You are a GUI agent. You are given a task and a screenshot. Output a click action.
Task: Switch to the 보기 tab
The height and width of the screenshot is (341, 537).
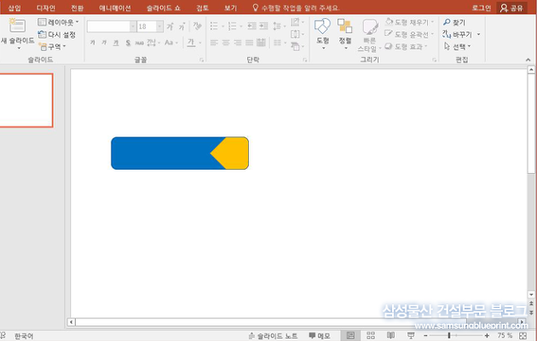pyautogui.click(x=230, y=8)
